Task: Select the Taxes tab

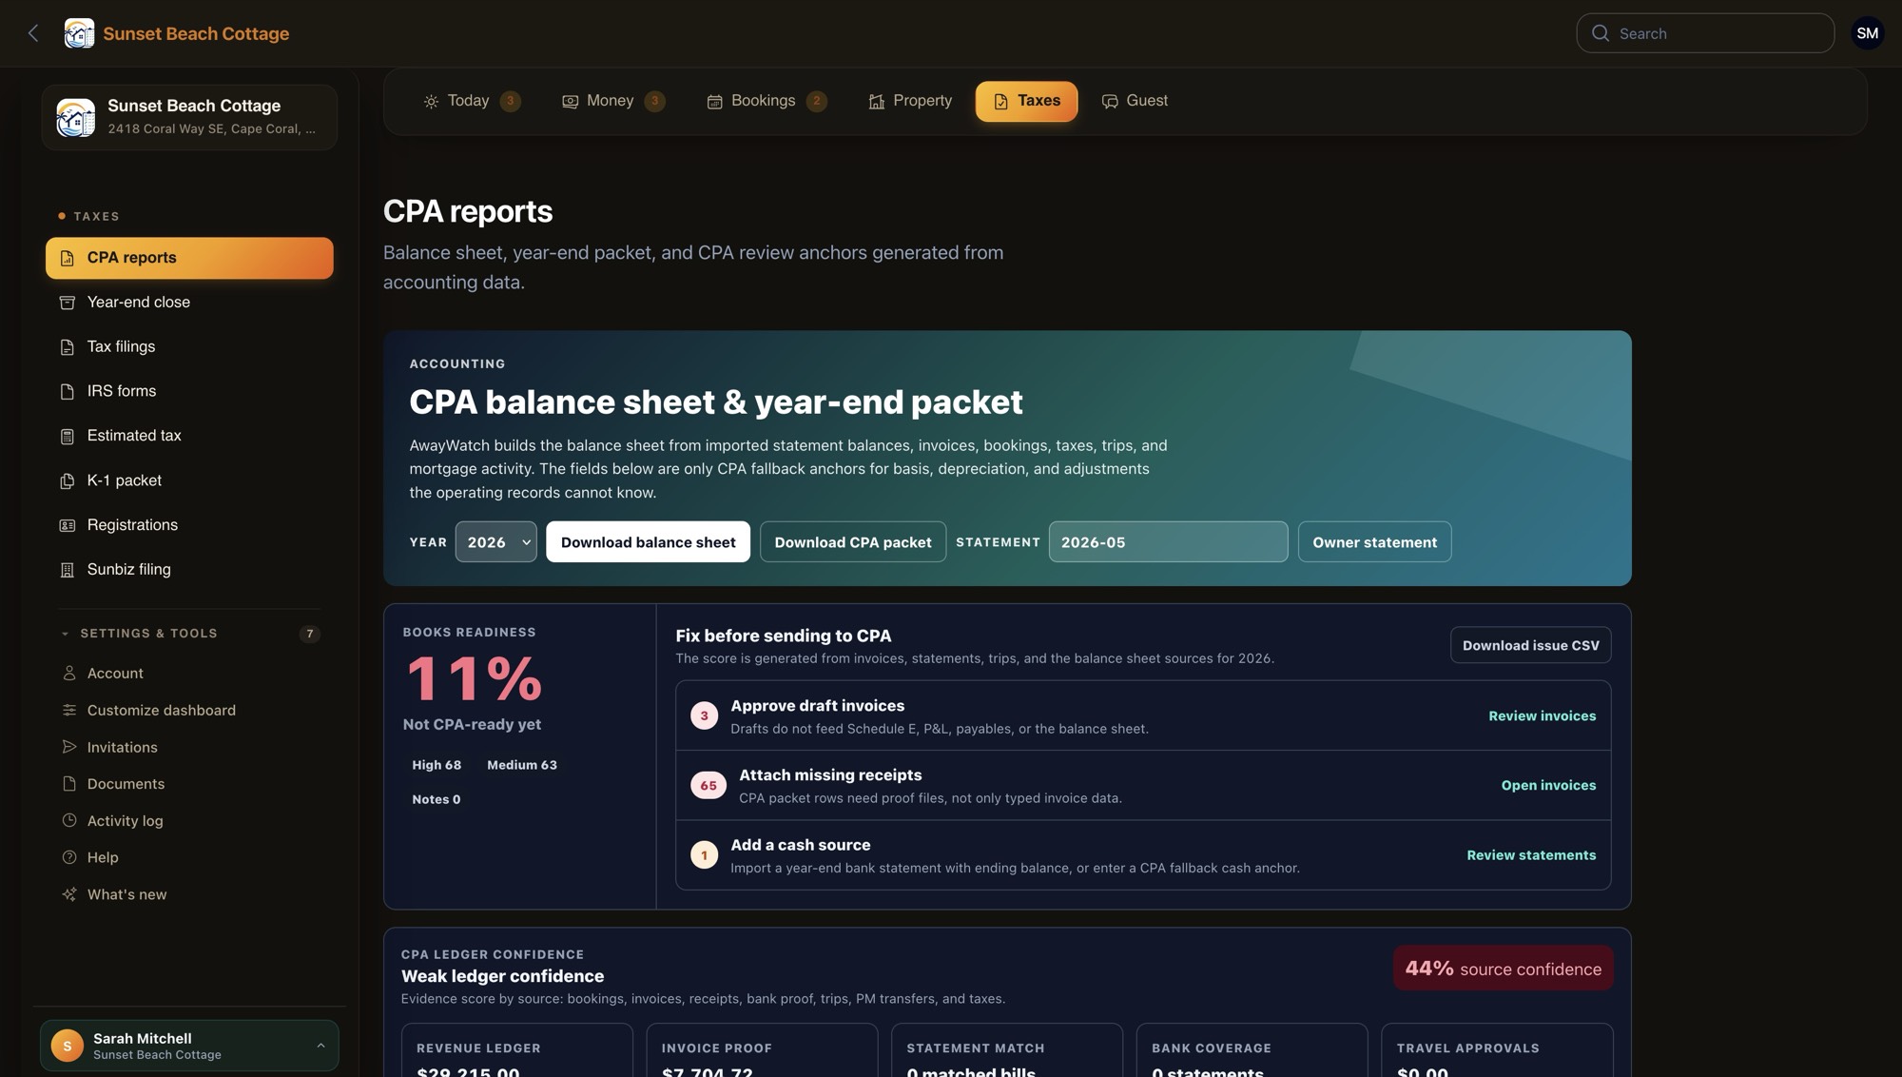Action: pos(1026,101)
